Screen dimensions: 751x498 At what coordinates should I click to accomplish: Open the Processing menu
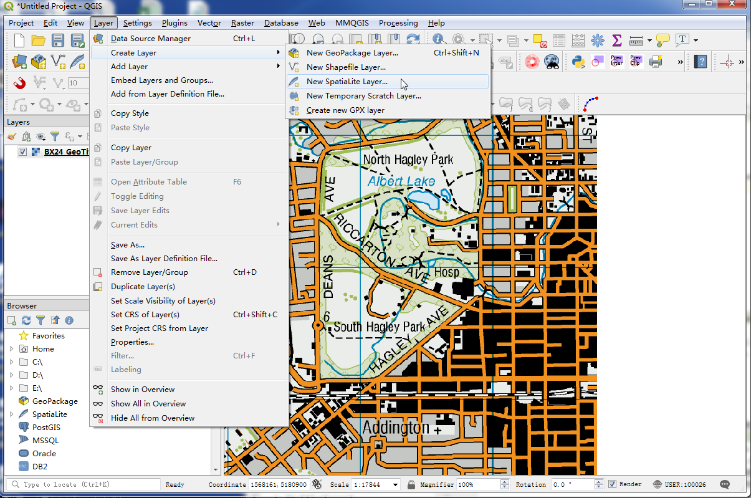click(398, 23)
